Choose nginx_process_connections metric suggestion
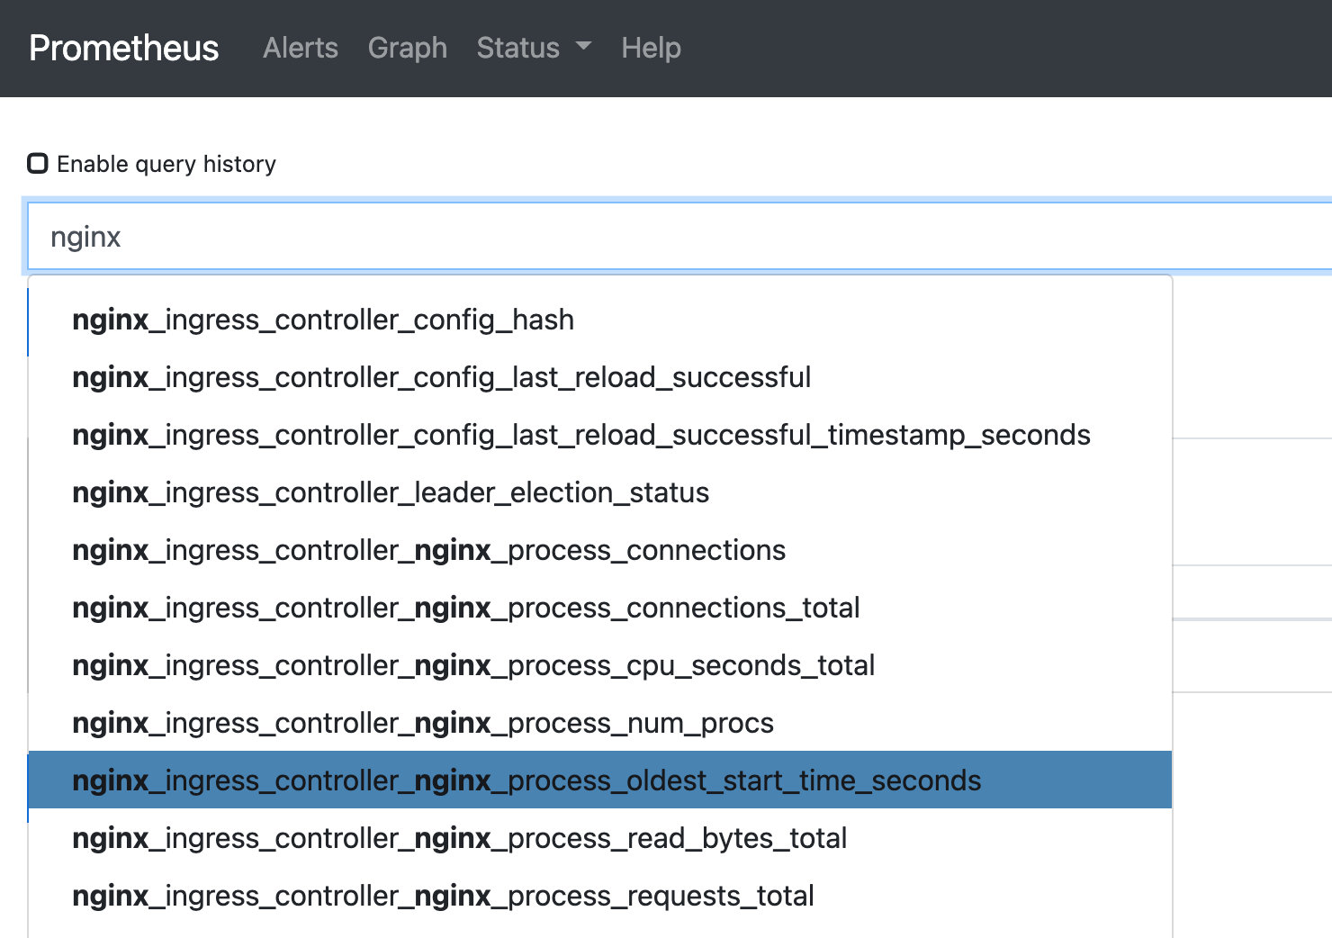Viewport: 1332px width, 938px height. (x=428, y=551)
